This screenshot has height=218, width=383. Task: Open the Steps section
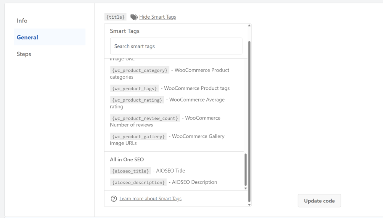24,54
